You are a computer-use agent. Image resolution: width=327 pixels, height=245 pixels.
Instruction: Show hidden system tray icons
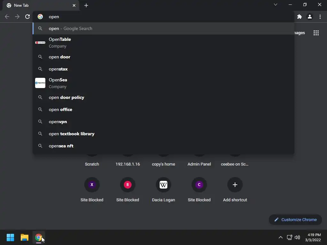[x=280, y=237]
